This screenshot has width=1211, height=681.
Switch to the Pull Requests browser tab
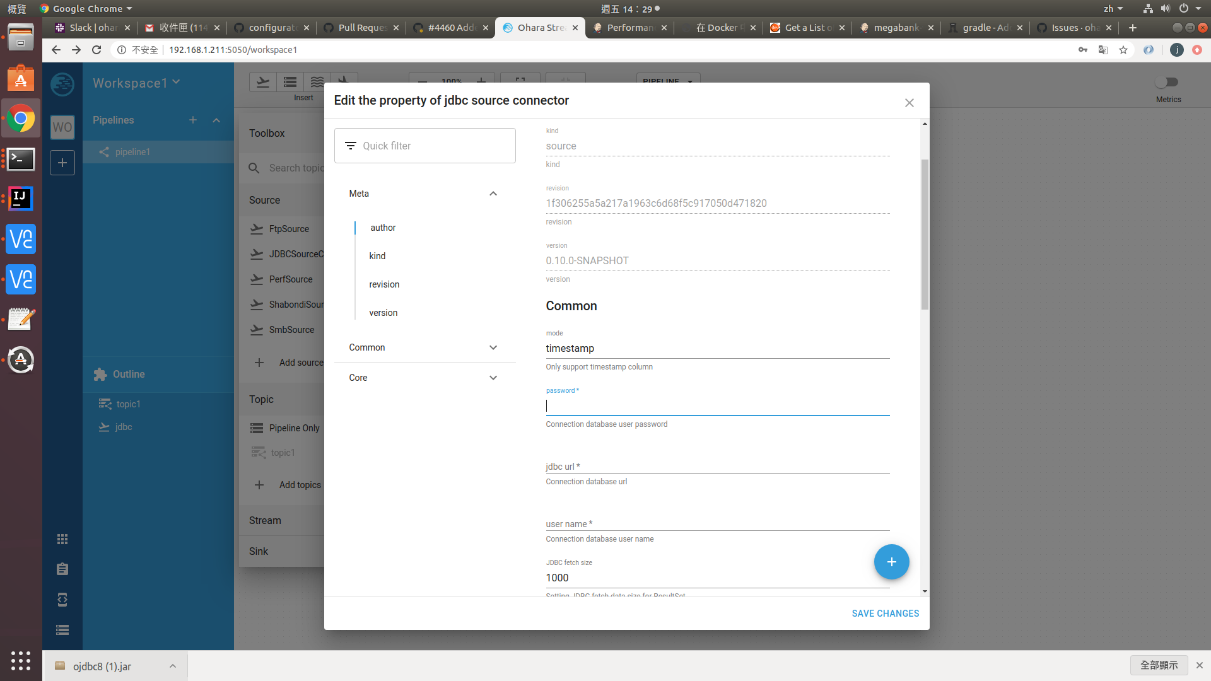coord(361,28)
